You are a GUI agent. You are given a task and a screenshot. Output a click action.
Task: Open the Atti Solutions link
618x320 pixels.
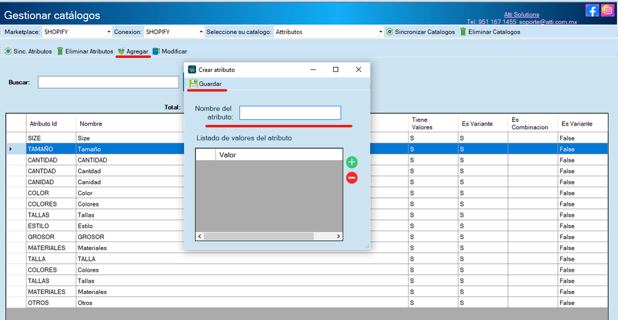(x=521, y=14)
